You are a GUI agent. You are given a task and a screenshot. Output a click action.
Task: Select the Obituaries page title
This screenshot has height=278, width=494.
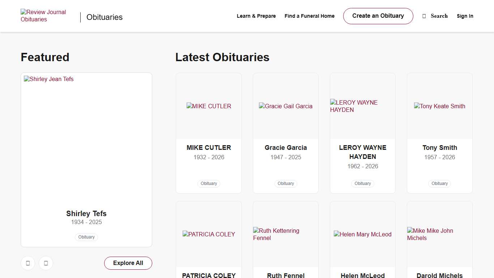(x=104, y=17)
